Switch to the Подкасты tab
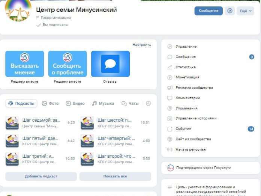This screenshot has width=261, height=196. tap(21, 104)
